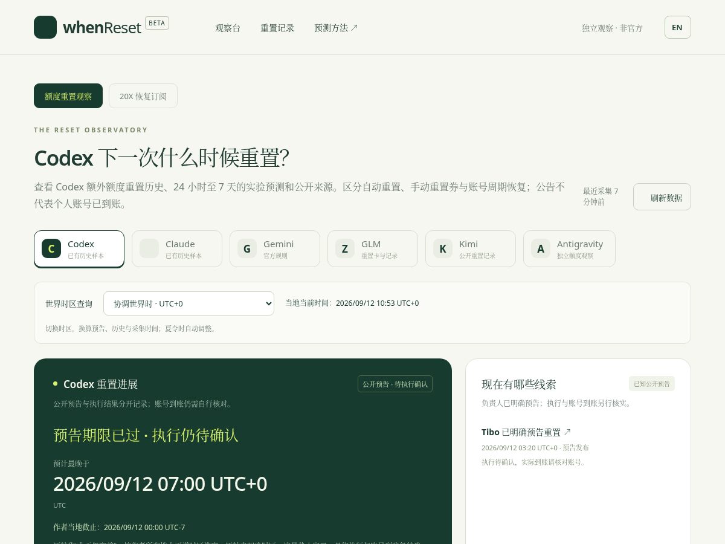Open the 重置记录 navigation item
Viewport: 725px width, 544px height.
tap(277, 28)
